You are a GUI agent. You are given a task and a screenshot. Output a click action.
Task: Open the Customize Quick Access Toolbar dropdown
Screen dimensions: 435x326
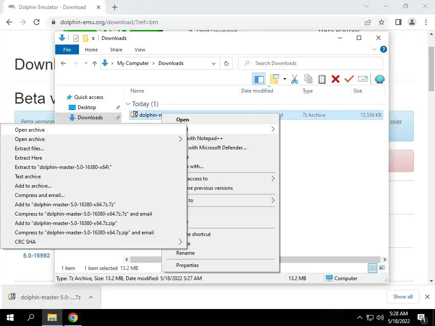coord(93,39)
